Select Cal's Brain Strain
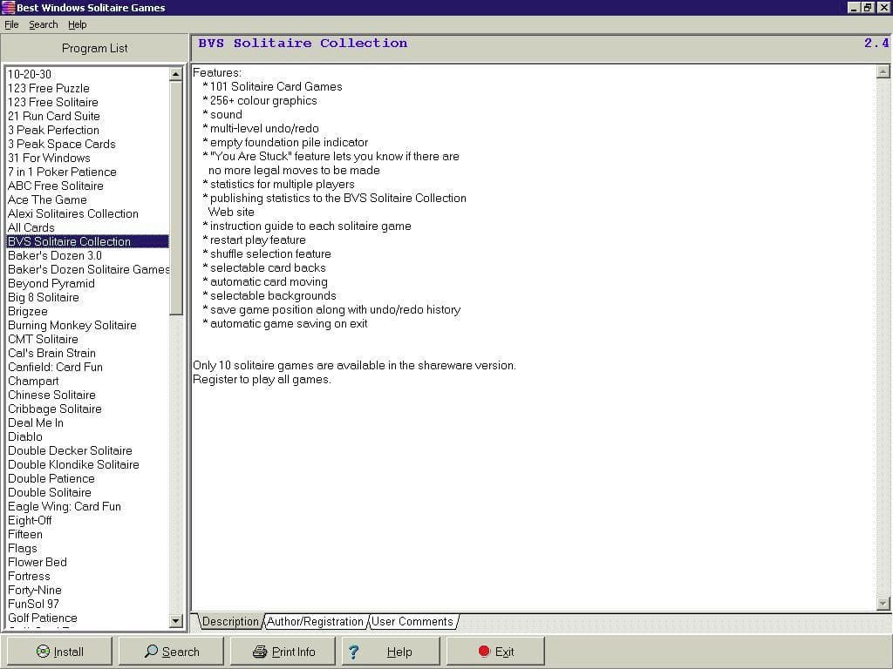Viewport: 893px width, 669px height. click(87, 353)
